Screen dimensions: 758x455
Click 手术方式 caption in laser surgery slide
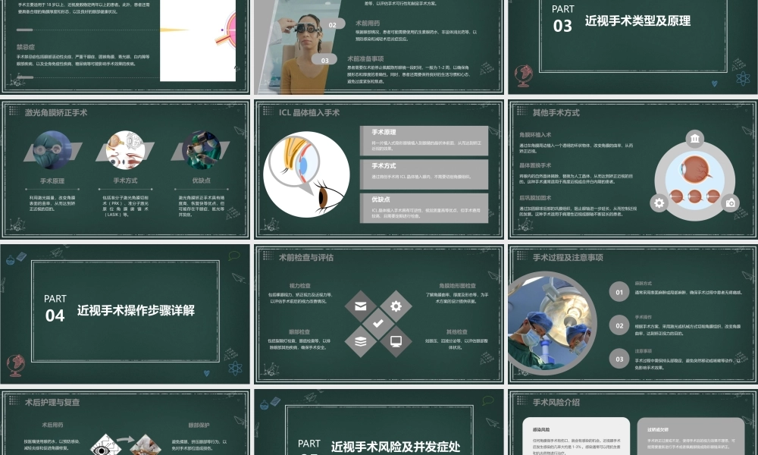[125, 180]
